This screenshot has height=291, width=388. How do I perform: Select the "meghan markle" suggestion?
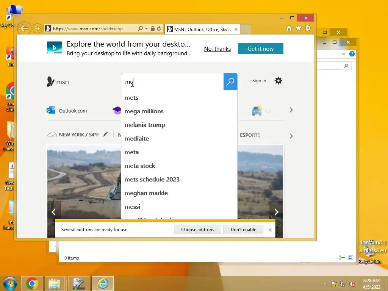pos(179,193)
